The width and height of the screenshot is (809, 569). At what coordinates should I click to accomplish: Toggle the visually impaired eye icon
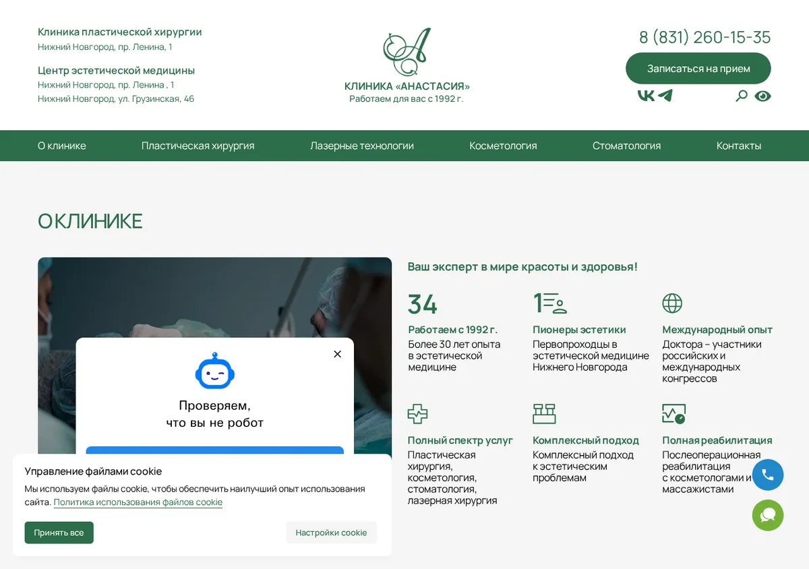coord(762,96)
